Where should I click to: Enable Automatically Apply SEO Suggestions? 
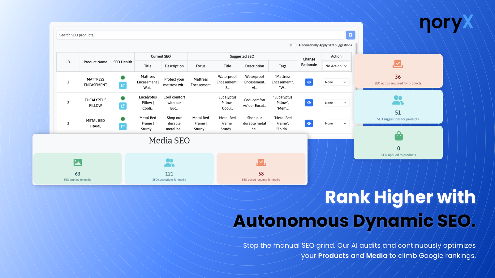pyautogui.click(x=292, y=45)
